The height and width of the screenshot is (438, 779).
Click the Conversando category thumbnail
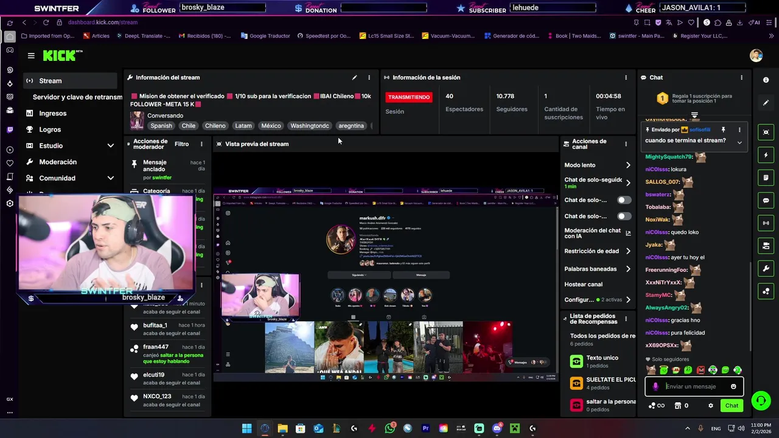137,120
